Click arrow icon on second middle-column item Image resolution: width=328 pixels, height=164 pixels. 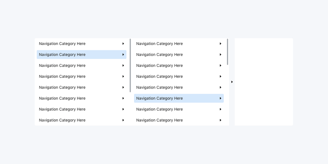(x=220, y=55)
